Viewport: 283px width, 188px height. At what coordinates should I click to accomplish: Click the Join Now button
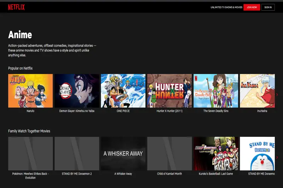252,7
